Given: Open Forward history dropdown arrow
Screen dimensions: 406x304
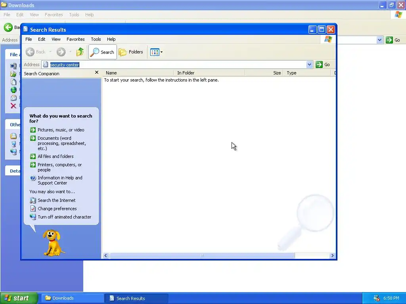Looking at the screenshot, I should (70, 52).
